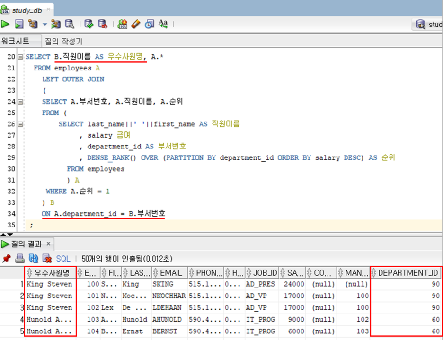Print the query results
Image resolution: width=443 pixels, height=340 pixels.
pyautogui.click(x=20, y=258)
